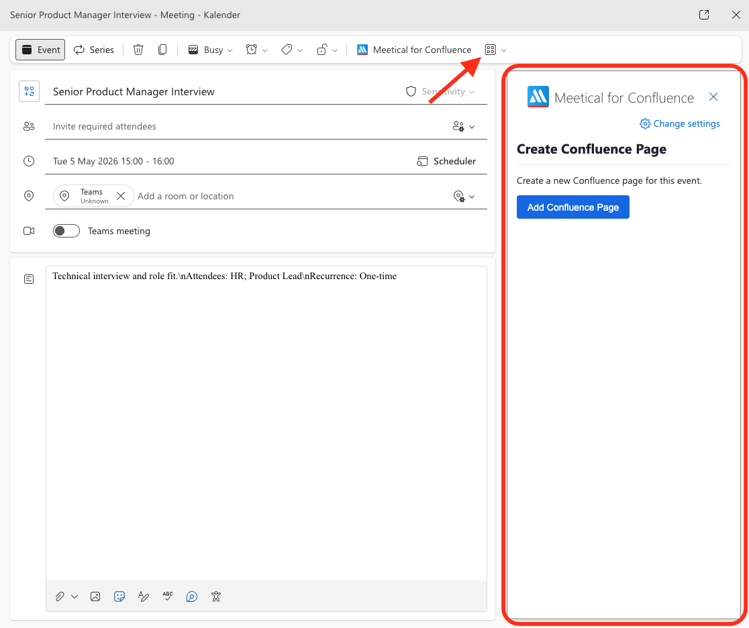Image resolution: width=749 pixels, height=628 pixels.
Task: Click the duplicate event icon
Action: point(162,50)
